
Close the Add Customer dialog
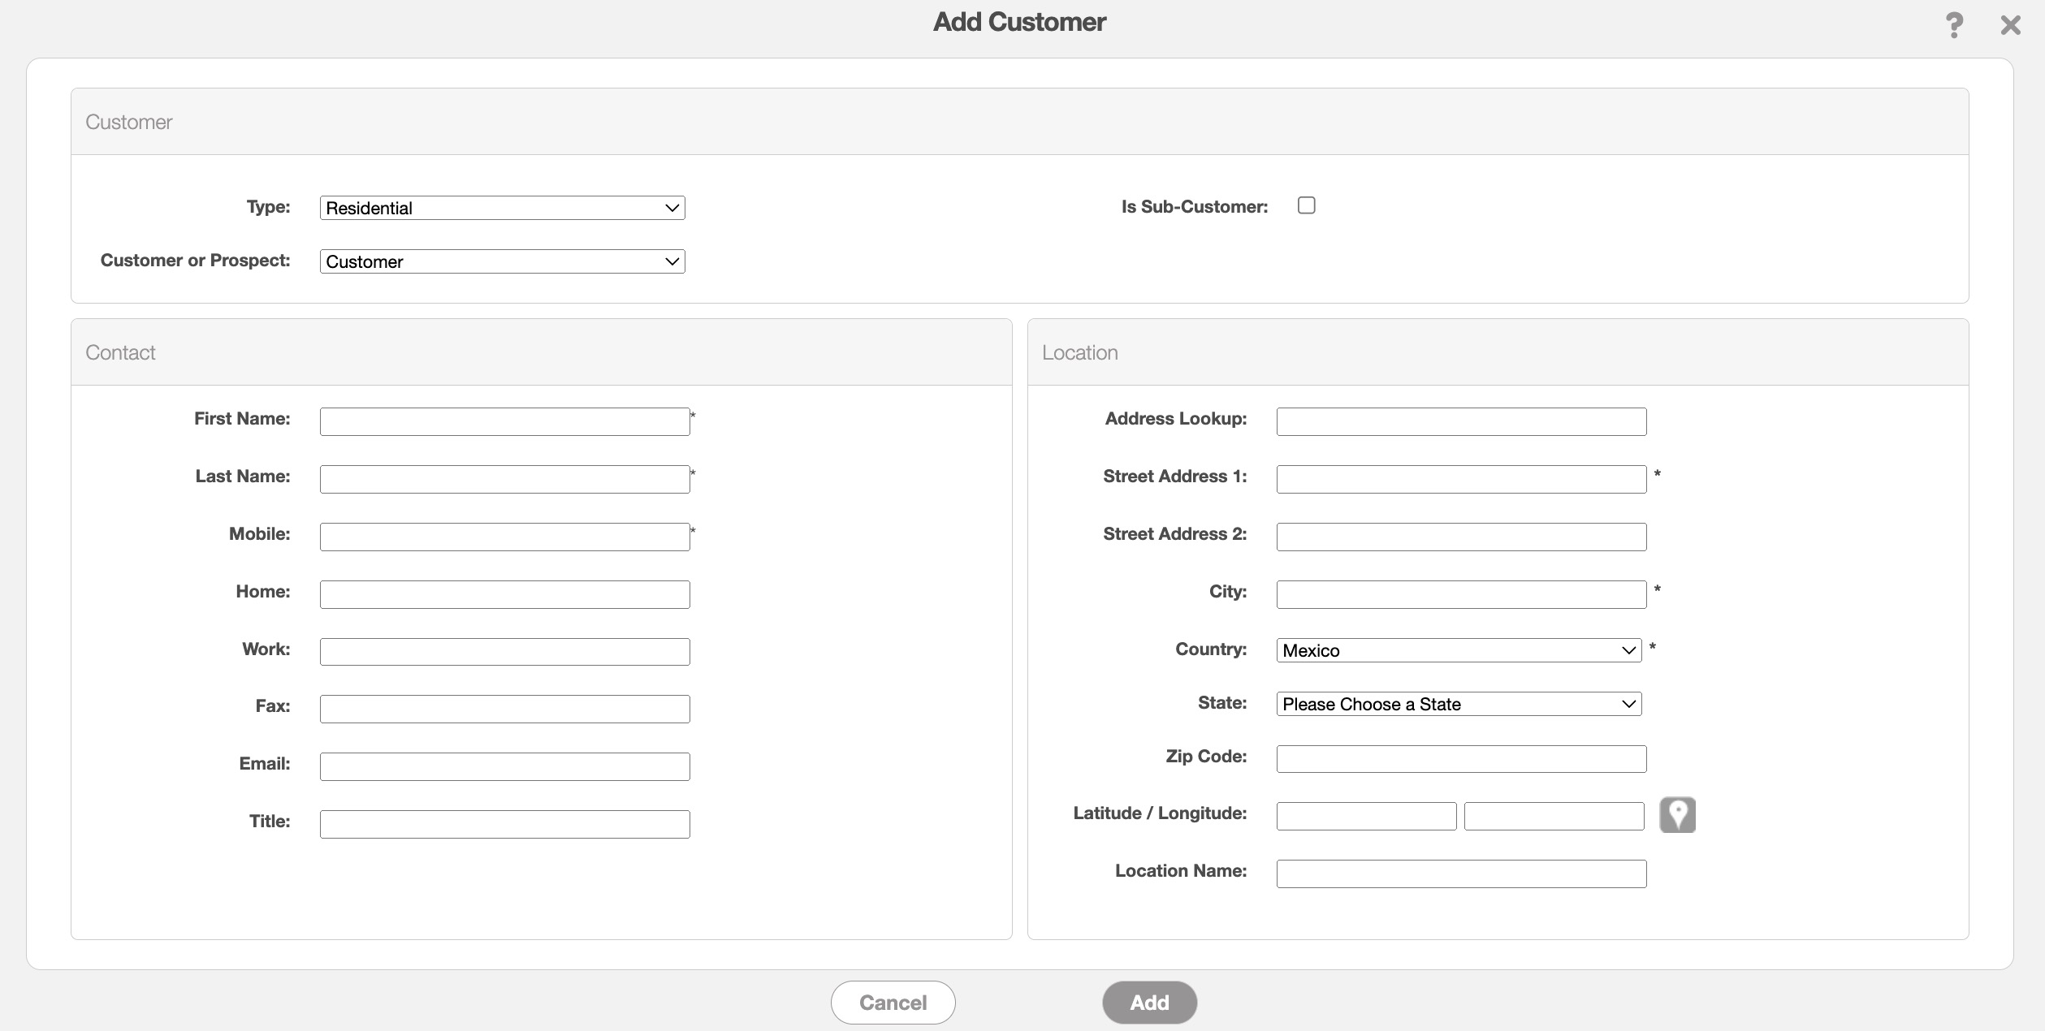(x=2010, y=25)
